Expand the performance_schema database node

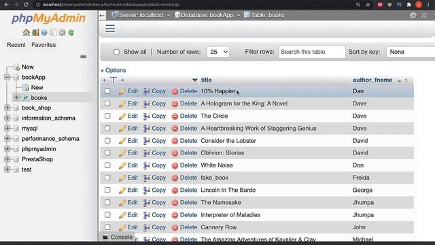[7, 138]
